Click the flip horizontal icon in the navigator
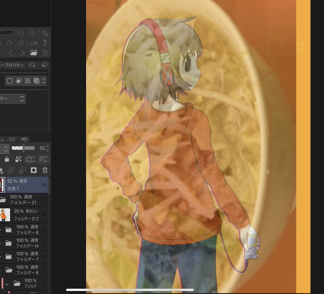This screenshot has height=294, width=324. pos(34,43)
